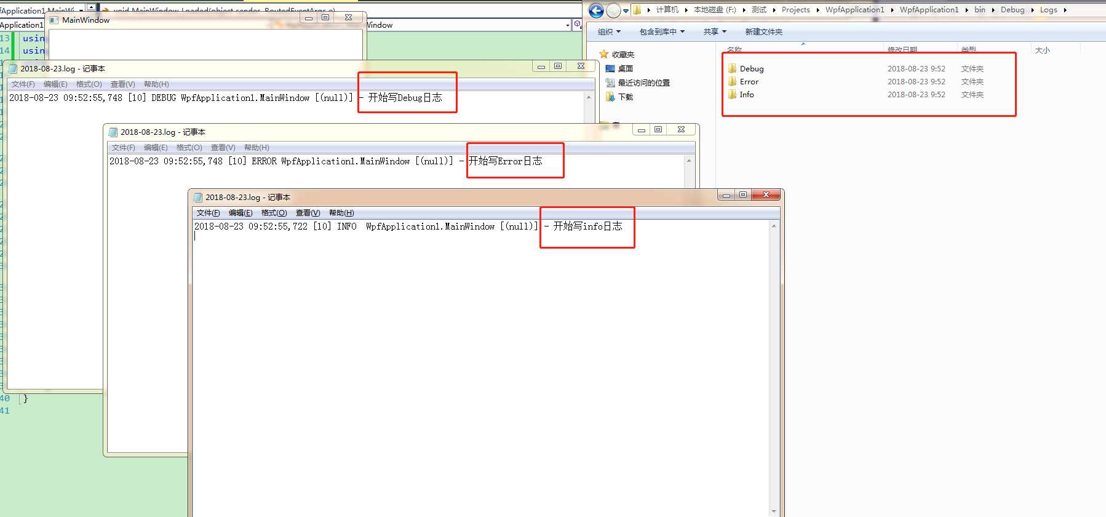Sort files by 大小 column header

[1042, 50]
